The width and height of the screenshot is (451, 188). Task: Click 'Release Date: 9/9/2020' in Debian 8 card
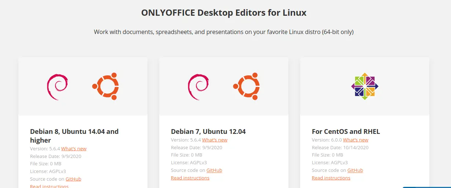[56, 157]
